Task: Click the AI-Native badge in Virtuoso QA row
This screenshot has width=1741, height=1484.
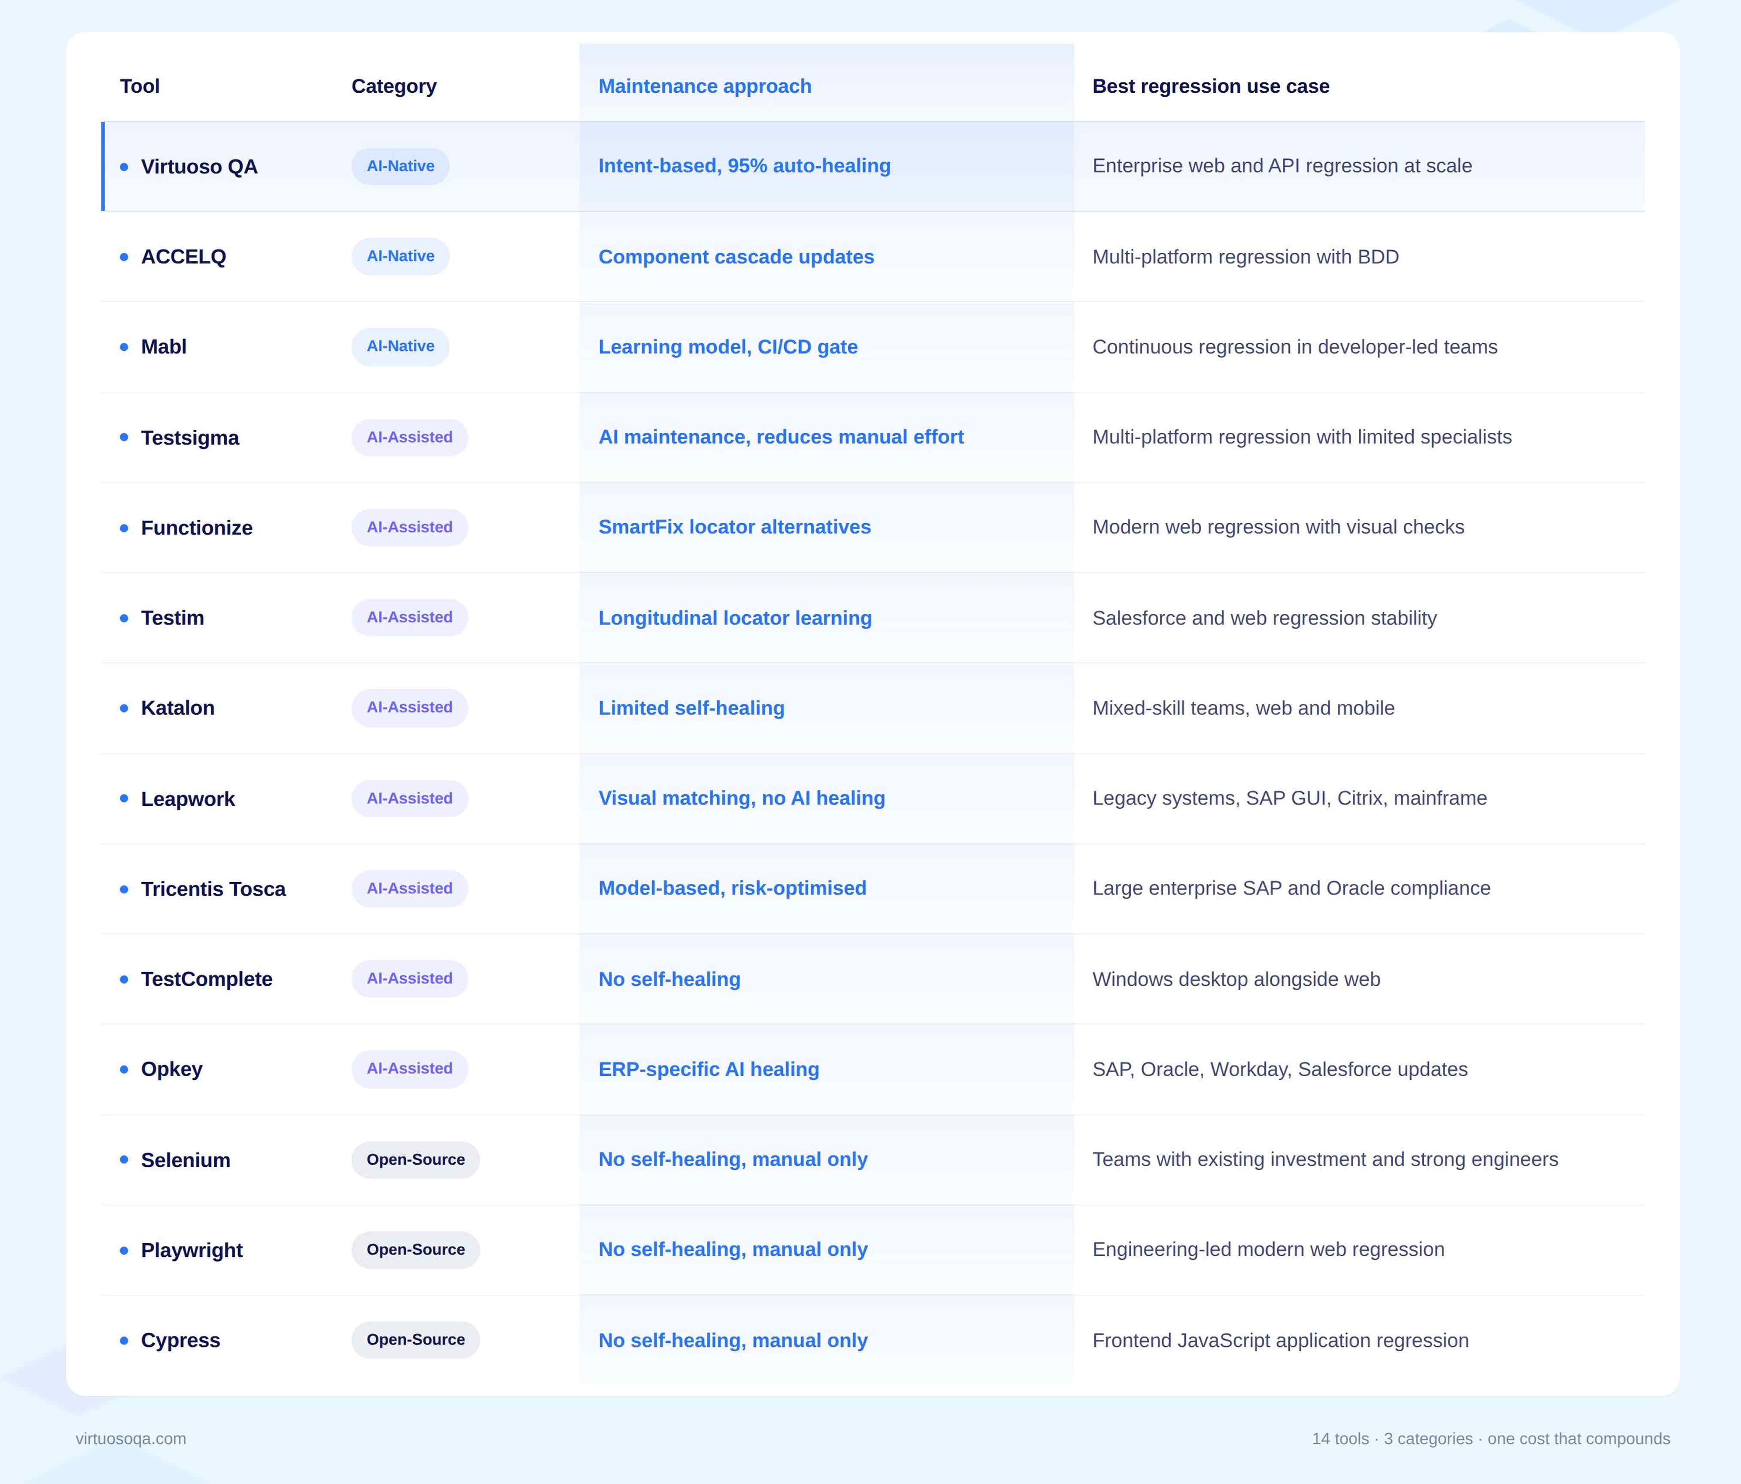Action: tap(400, 166)
